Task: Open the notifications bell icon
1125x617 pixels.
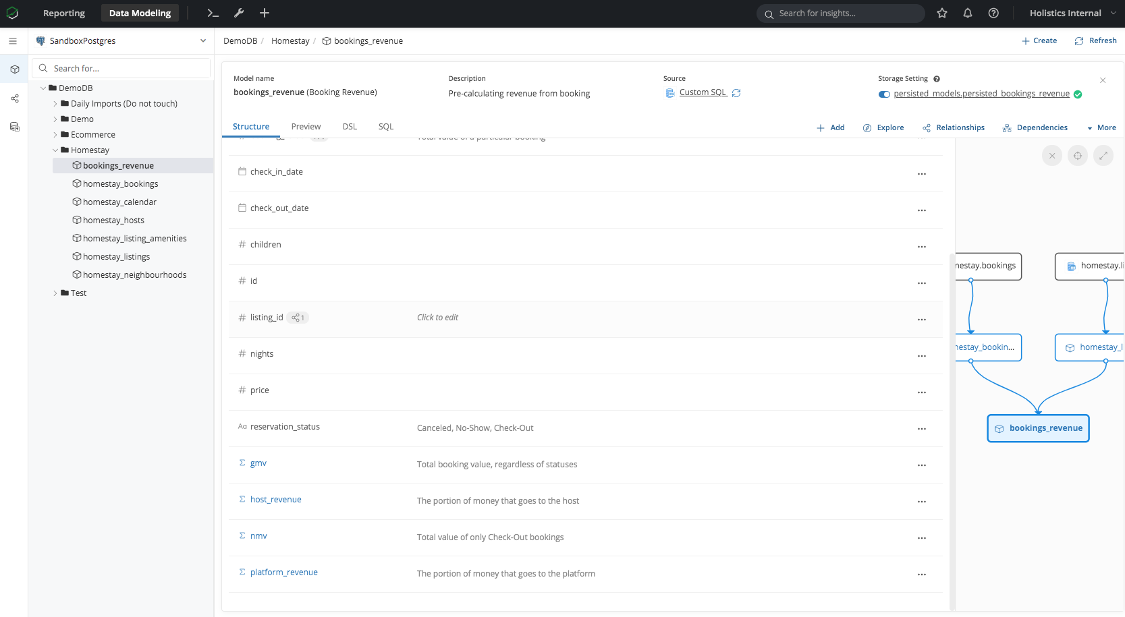Action: coord(967,13)
